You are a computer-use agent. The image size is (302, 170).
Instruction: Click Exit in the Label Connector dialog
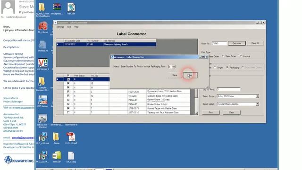(x=190, y=75)
